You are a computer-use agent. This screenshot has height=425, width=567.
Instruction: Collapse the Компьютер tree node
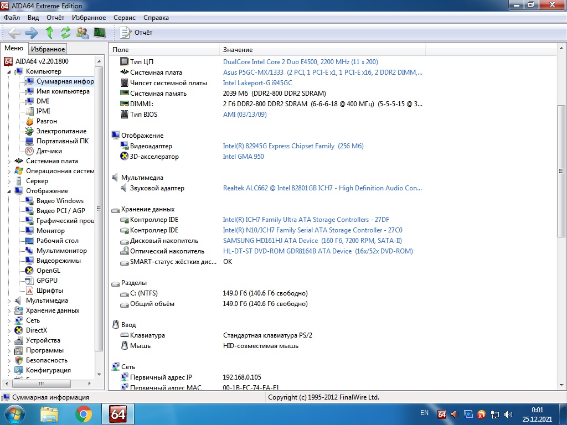click(x=9, y=71)
